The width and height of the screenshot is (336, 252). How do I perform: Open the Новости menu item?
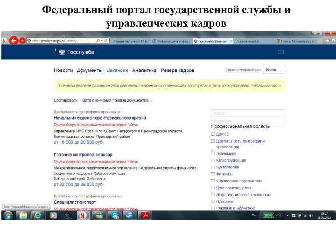tap(63, 70)
